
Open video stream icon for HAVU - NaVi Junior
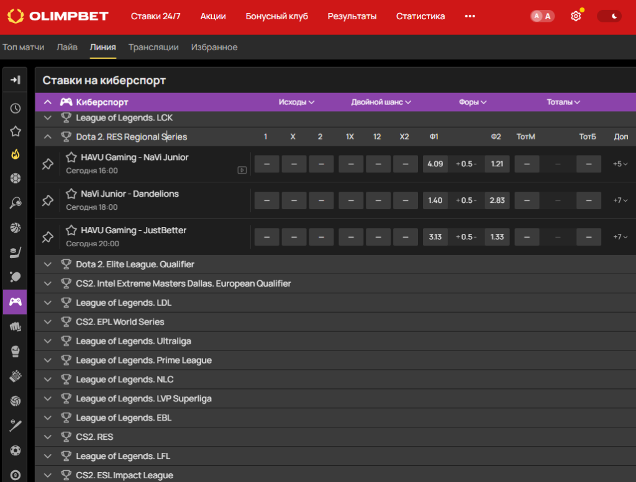click(242, 170)
